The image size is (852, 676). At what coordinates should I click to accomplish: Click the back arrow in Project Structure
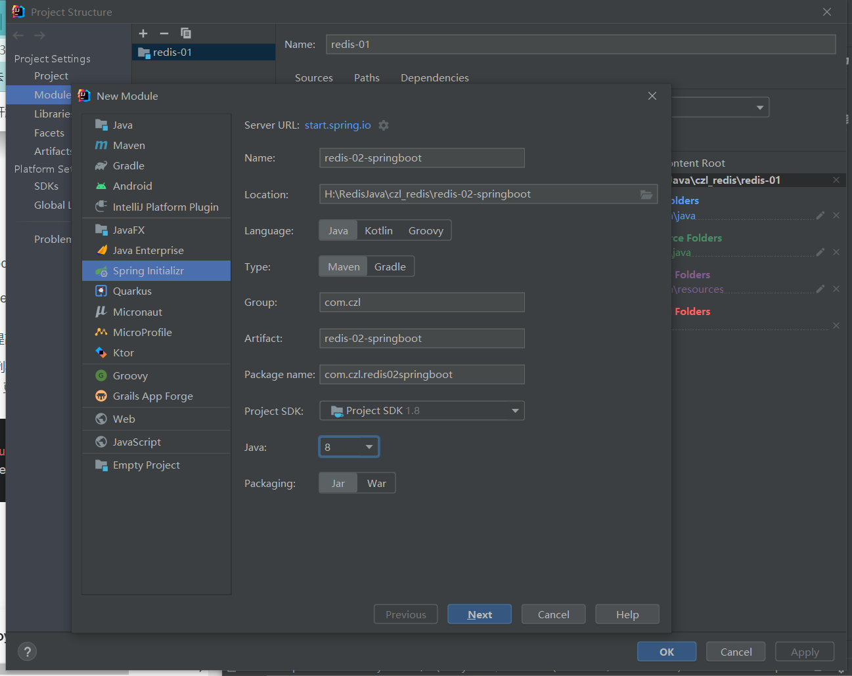coord(18,35)
